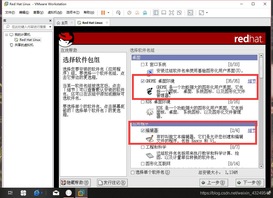Viewport: 273px width, 198px height.
Task: Select Red Hat Linux in the library tree
Action: tap(30, 40)
